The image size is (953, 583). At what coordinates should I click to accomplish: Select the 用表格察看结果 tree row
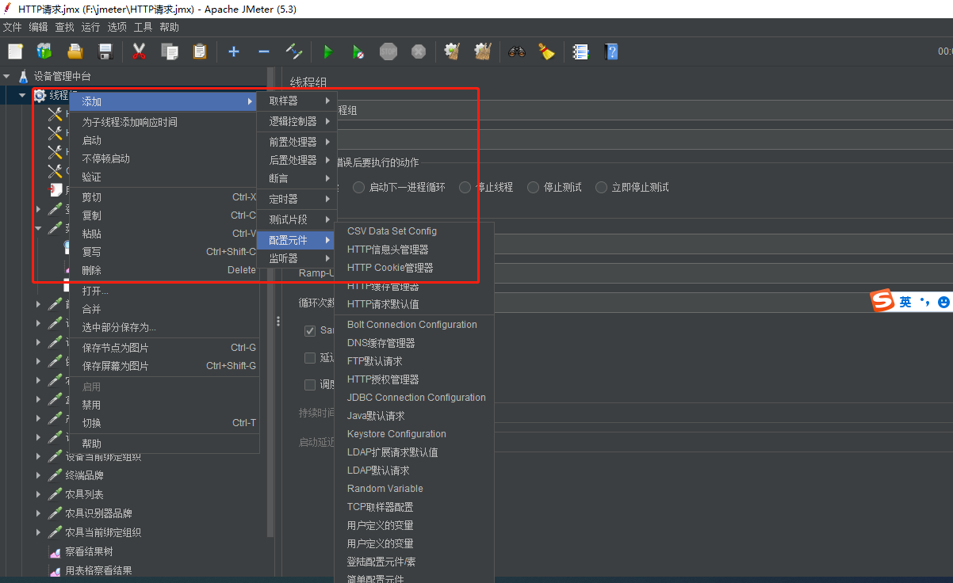coord(98,570)
